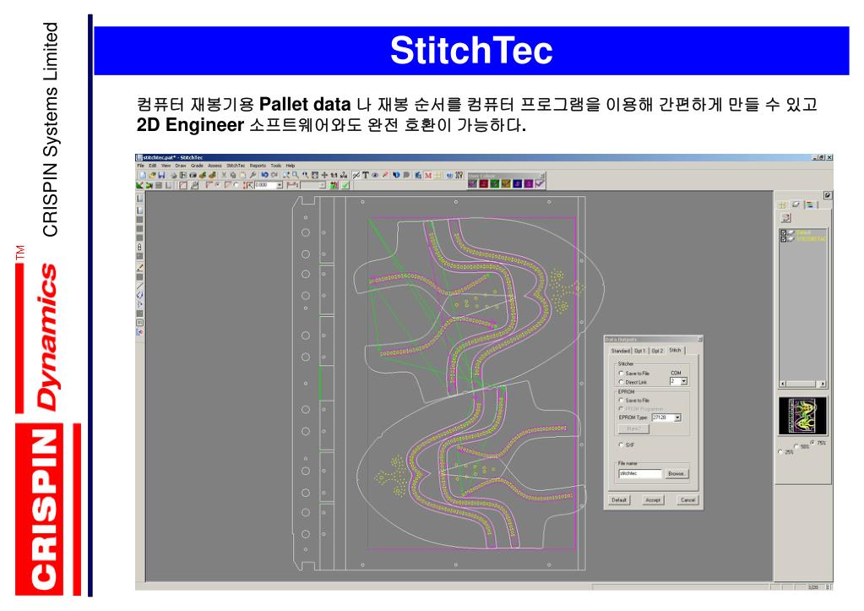864x611 pixels.
Task: Click the red 'M' toolbar icon
Action: [428, 175]
